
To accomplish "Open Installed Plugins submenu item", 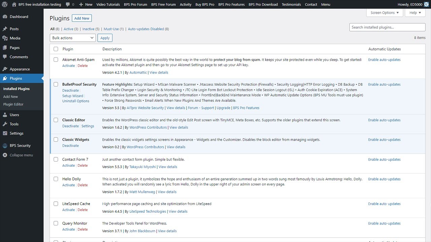I will coord(16,89).
